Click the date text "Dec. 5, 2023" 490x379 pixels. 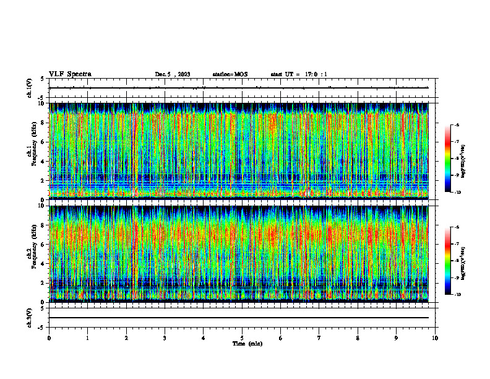point(173,74)
